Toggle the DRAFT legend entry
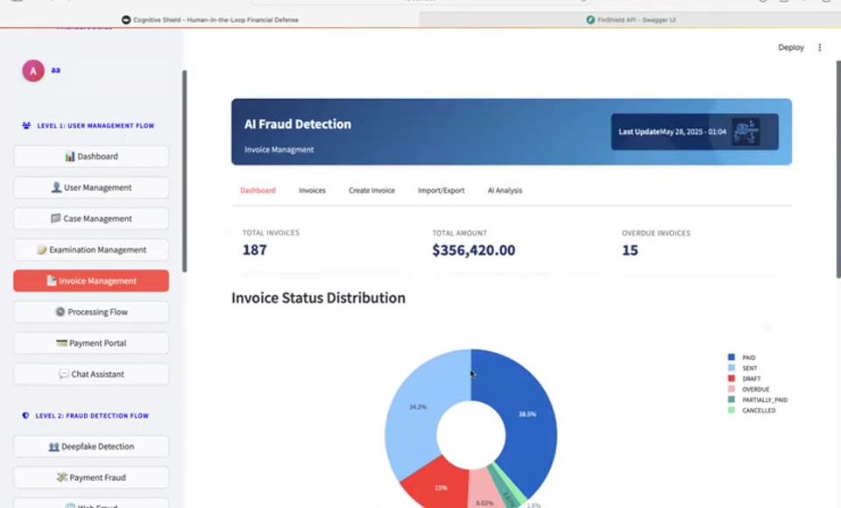 point(751,378)
